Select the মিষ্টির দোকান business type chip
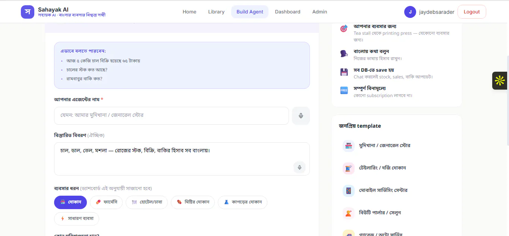The width and height of the screenshot is (509, 236). 193,202
